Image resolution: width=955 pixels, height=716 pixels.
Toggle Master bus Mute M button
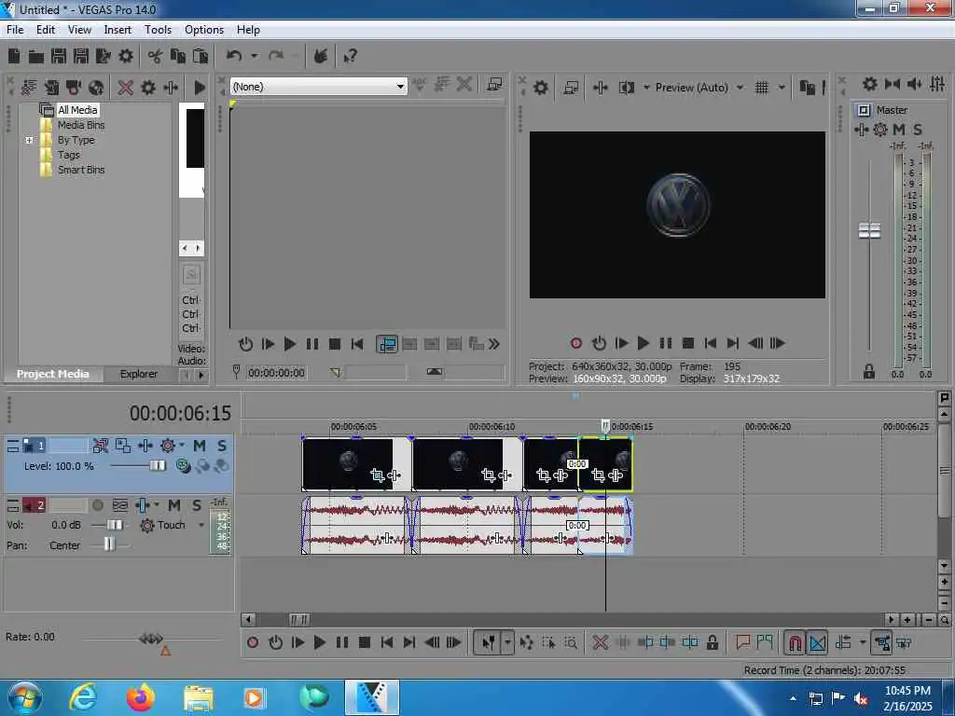point(898,129)
